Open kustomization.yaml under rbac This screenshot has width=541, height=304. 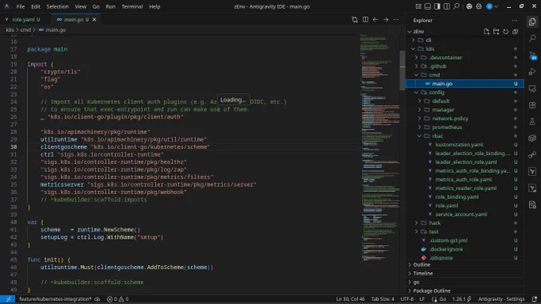(459, 145)
